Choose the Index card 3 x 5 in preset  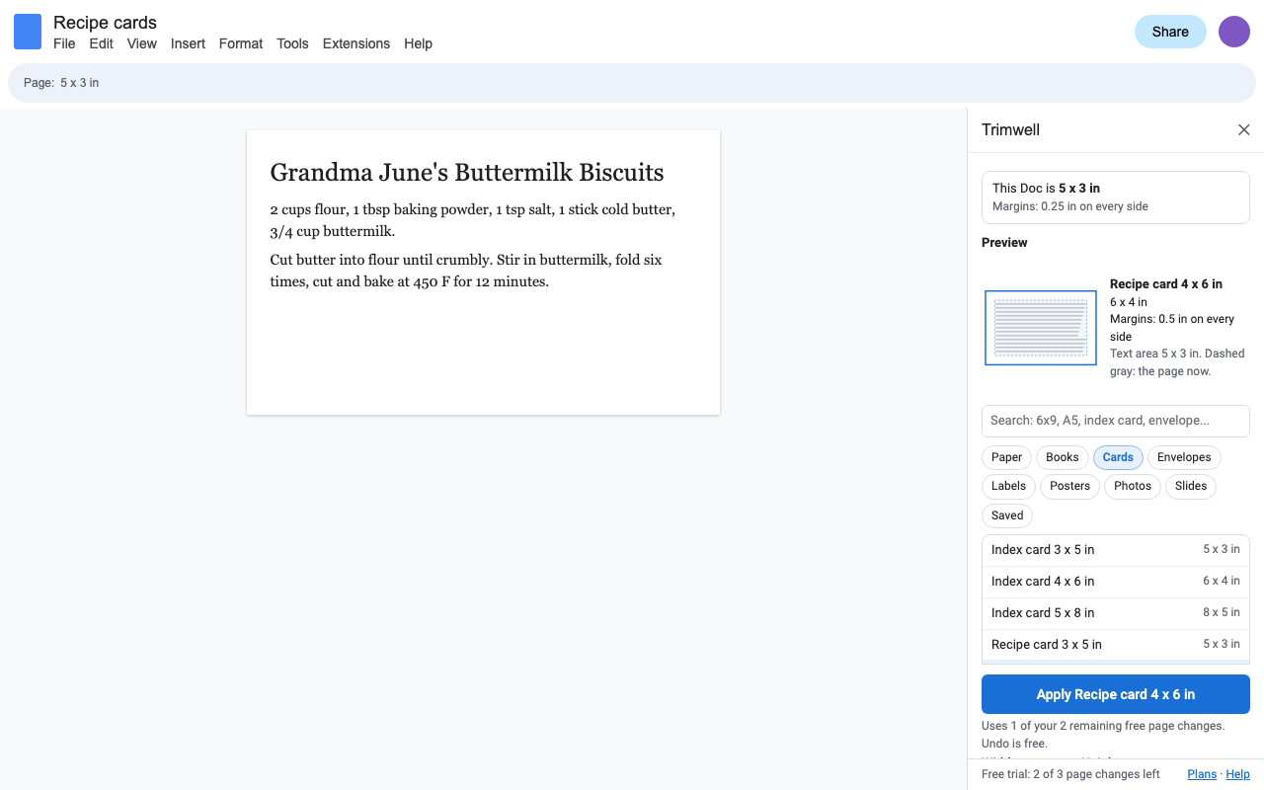click(x=1116, y=550)
